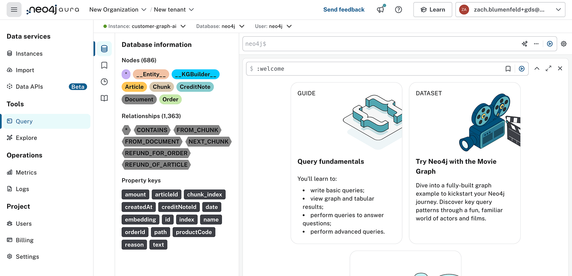The image size is (572, 276).
Task: Click the Learn button
Action: 433,10
